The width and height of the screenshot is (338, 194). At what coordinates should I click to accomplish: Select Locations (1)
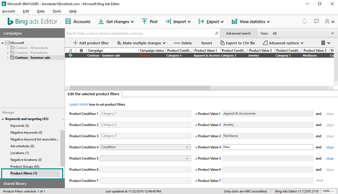pyautogui.click(x=19, y=153)
